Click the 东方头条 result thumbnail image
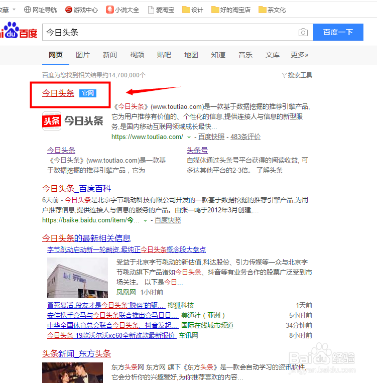This screenshot has width=377, height=383. (x=73, y=373)
